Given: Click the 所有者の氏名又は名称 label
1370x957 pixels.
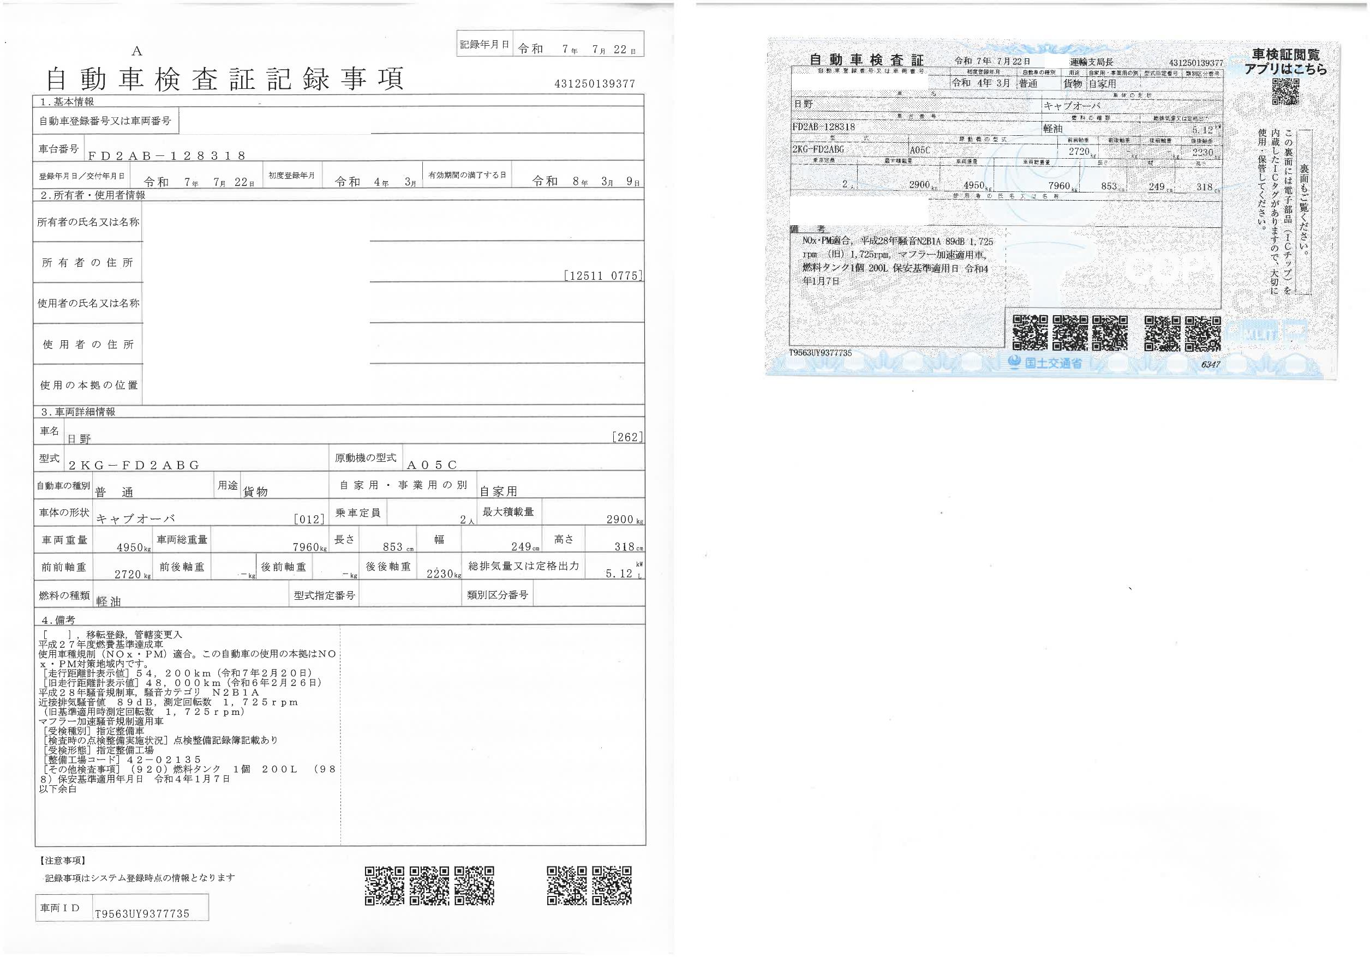Looking at the screenshot, I should tap(88, 222).
